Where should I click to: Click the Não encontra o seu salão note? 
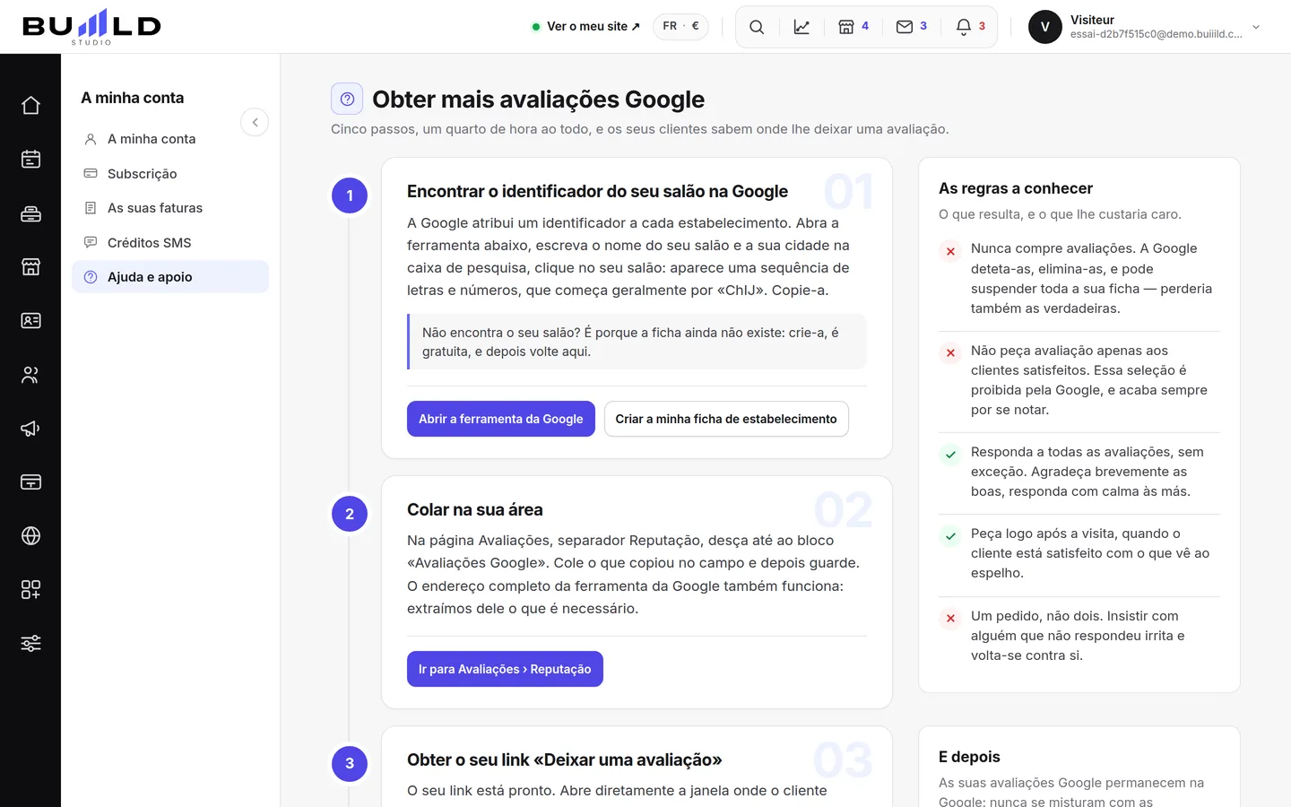coord(637,342)
